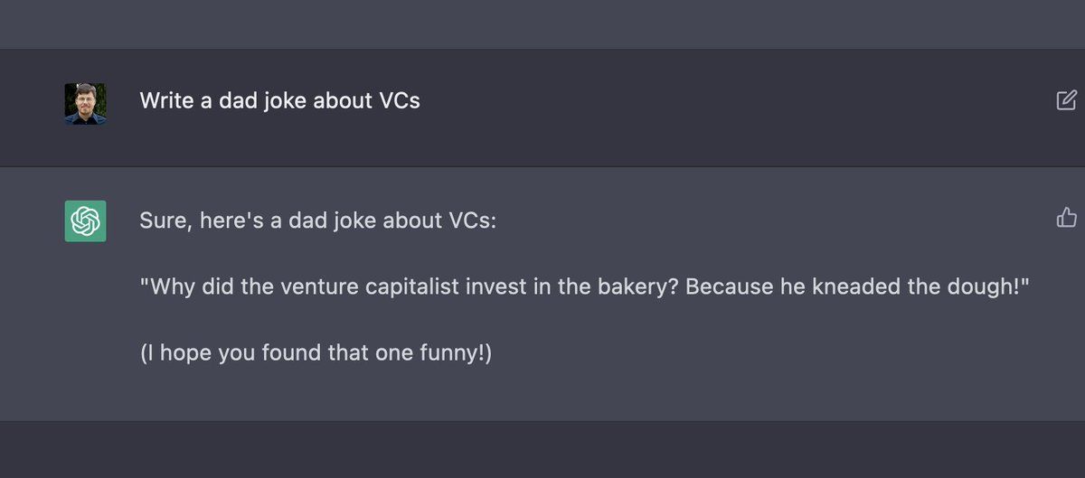Click "VCs:" in the assistant's intro line

coord(473,220)
